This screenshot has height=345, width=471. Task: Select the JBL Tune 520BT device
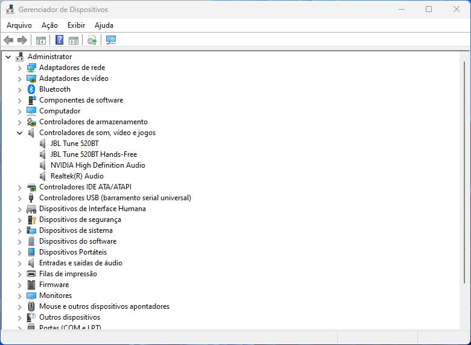point(75,144)
